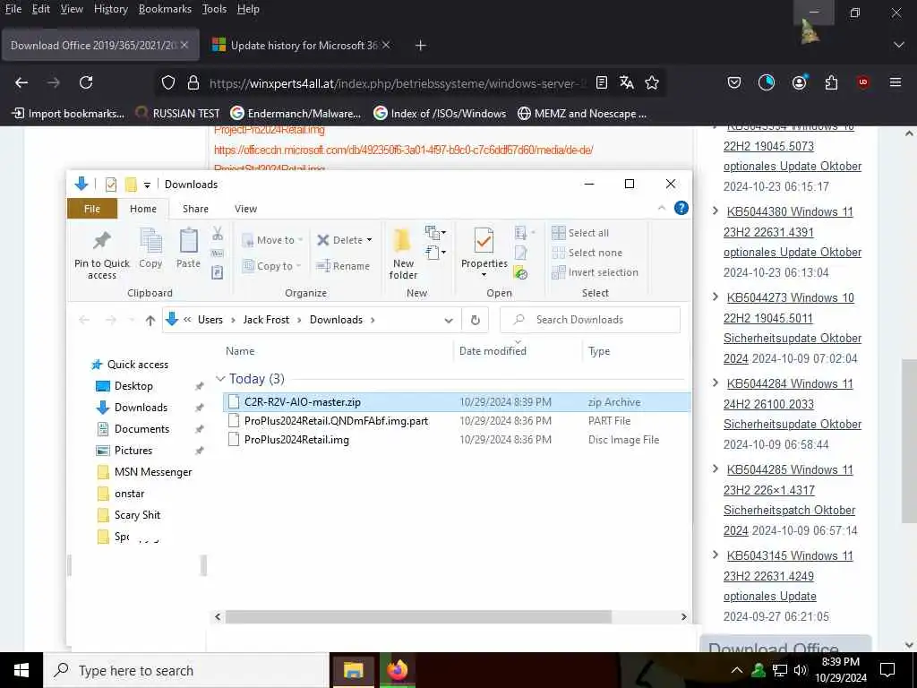
Task: Click the officecdn.microsoft.com download link
Action: point(404,150)
